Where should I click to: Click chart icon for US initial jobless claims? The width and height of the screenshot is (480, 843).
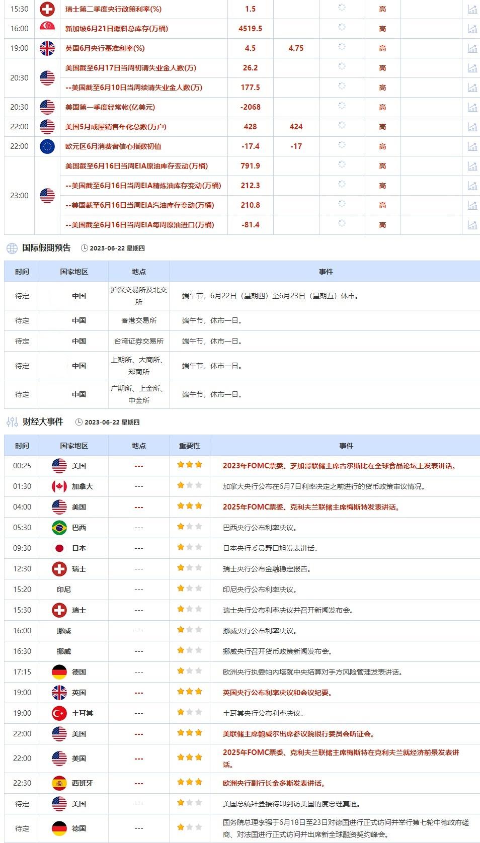(472, 68)
